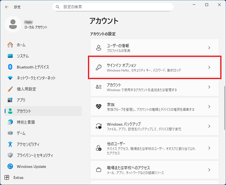This screenshot has width=226, height=185.
Task: Click the search magnifier icon
Action: [x=58, y=7]
